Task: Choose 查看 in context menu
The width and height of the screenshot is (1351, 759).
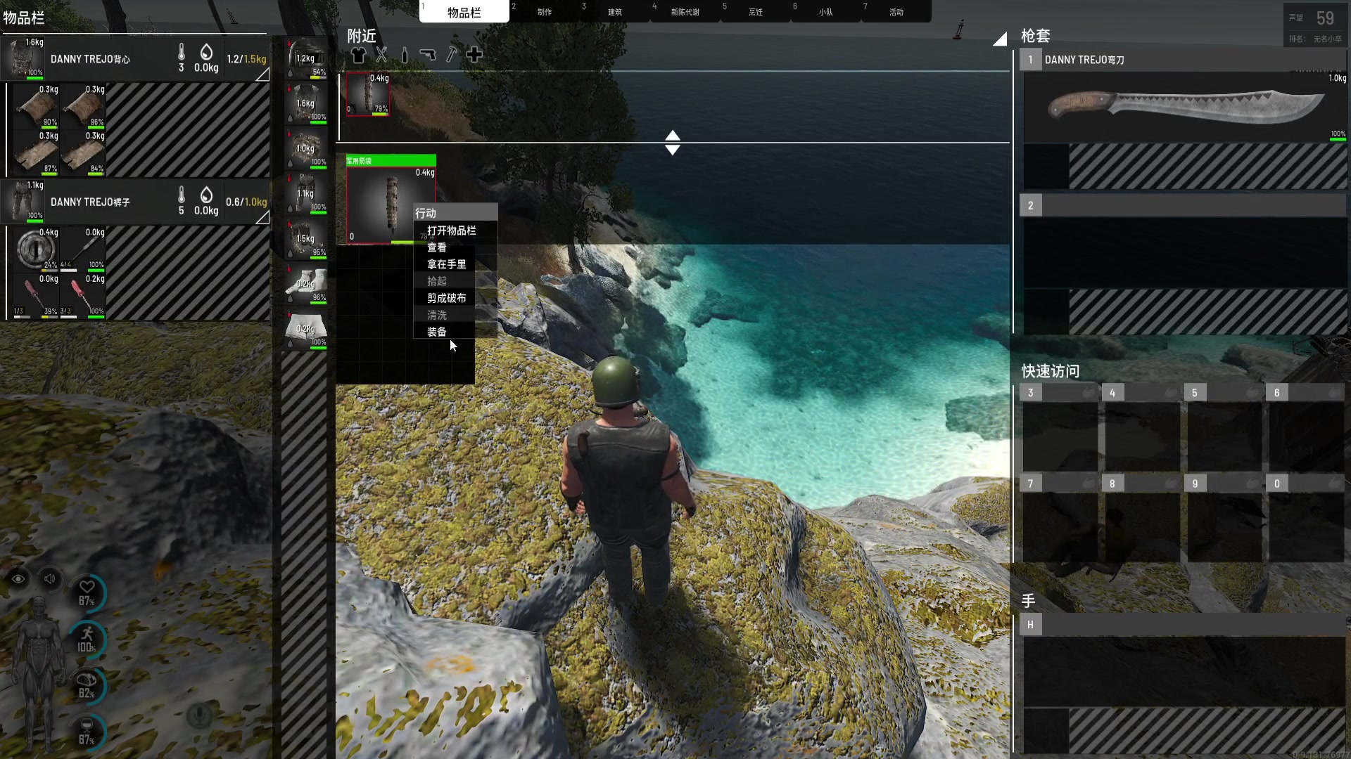Action: pos(437,247)
